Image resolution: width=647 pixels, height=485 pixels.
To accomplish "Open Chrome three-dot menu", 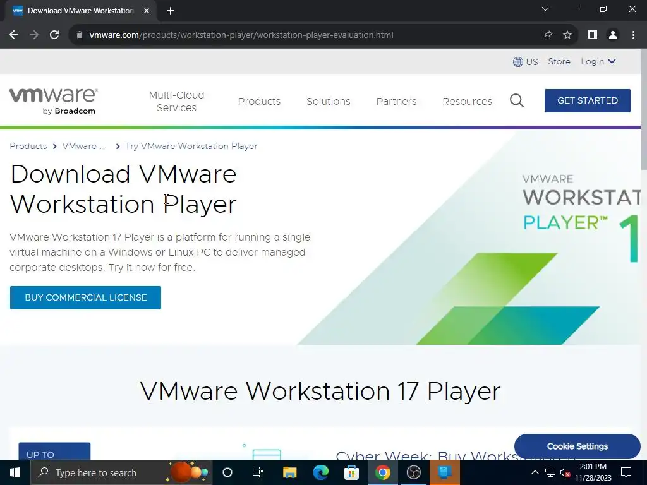I will (x=633, y=35).
